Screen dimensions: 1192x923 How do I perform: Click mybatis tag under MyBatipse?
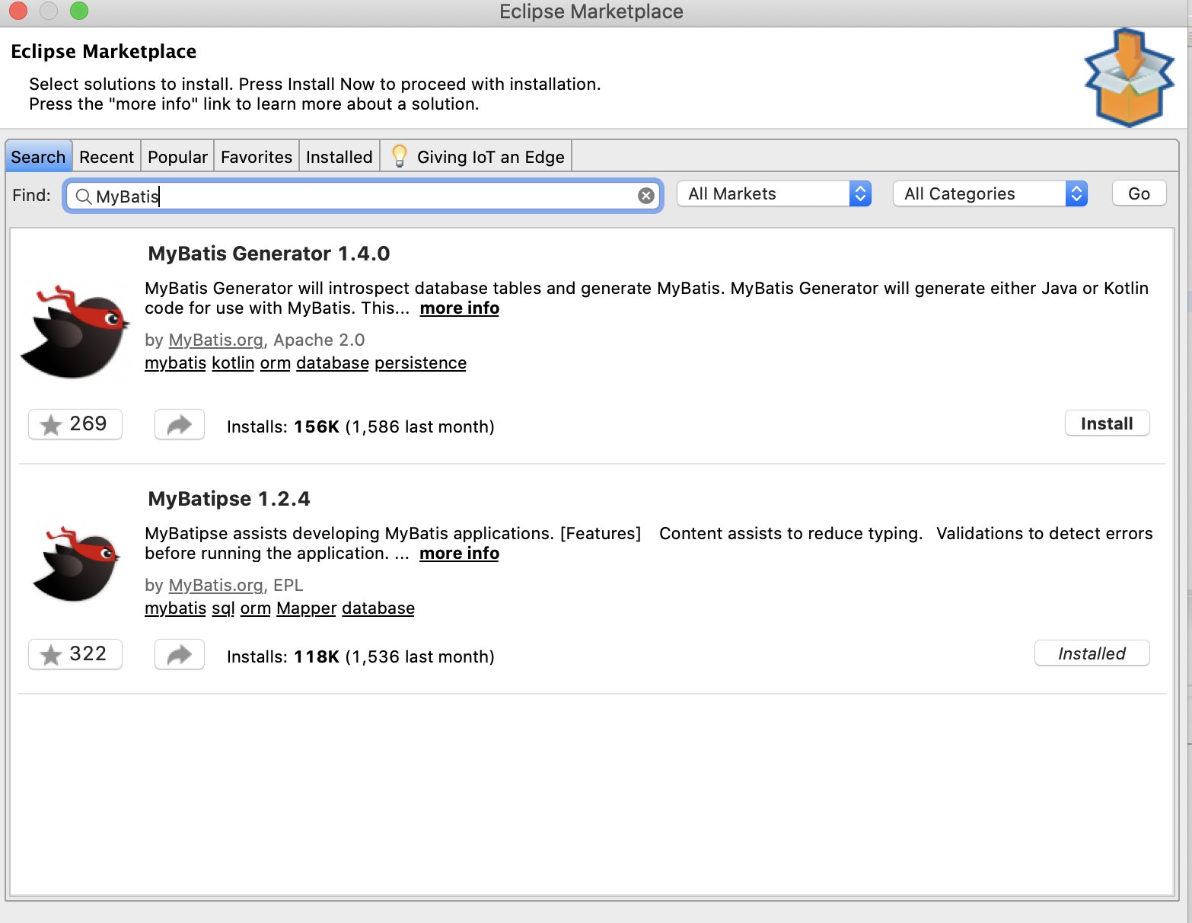175,608
